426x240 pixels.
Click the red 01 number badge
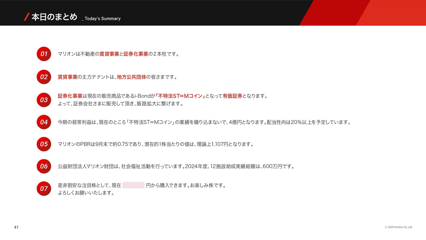click(44, 54)
